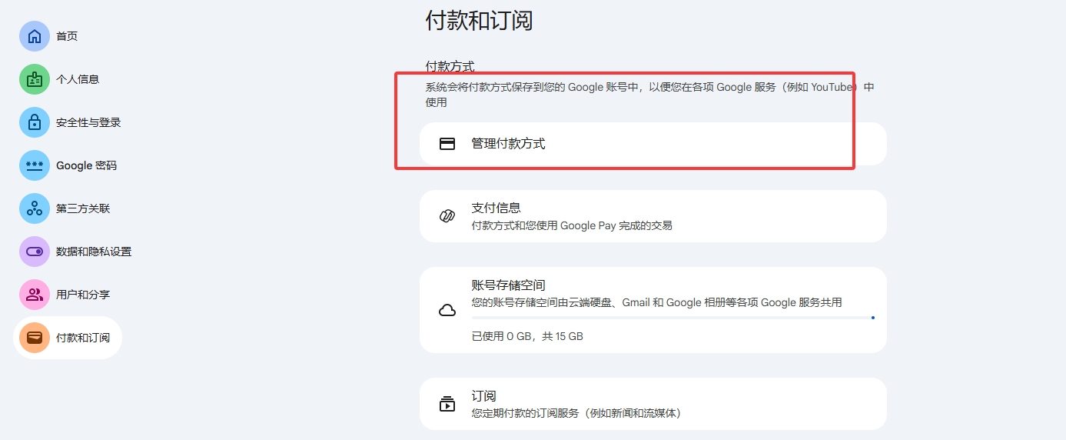Click the 个人信息 ID card icon
Screen dimensions: 1066x440
tap(35, 79)
